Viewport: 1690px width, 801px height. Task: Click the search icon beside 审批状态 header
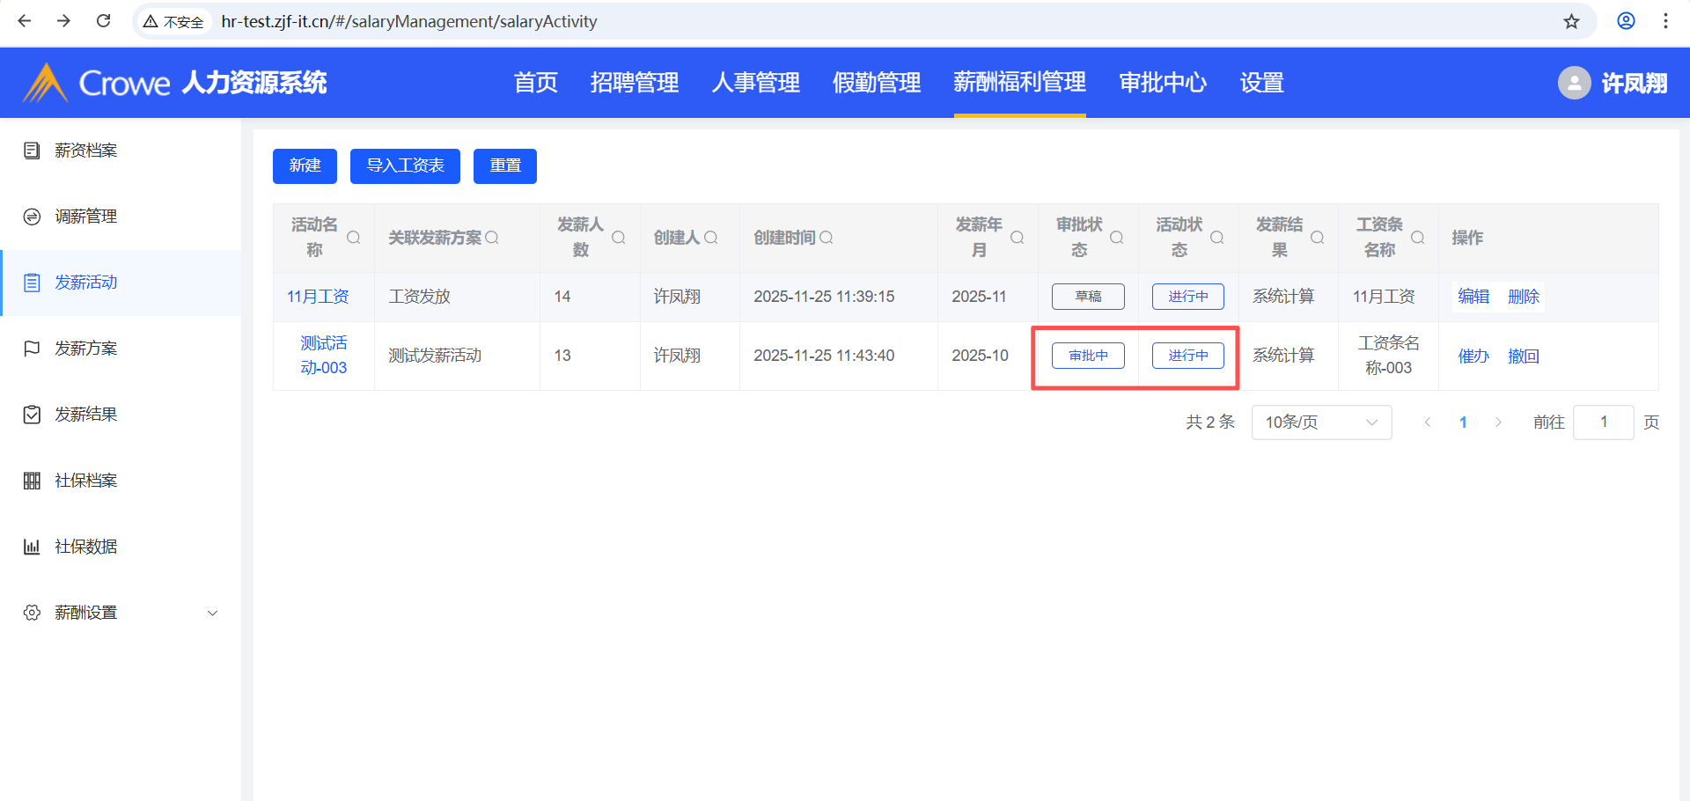coord(1117,238)
